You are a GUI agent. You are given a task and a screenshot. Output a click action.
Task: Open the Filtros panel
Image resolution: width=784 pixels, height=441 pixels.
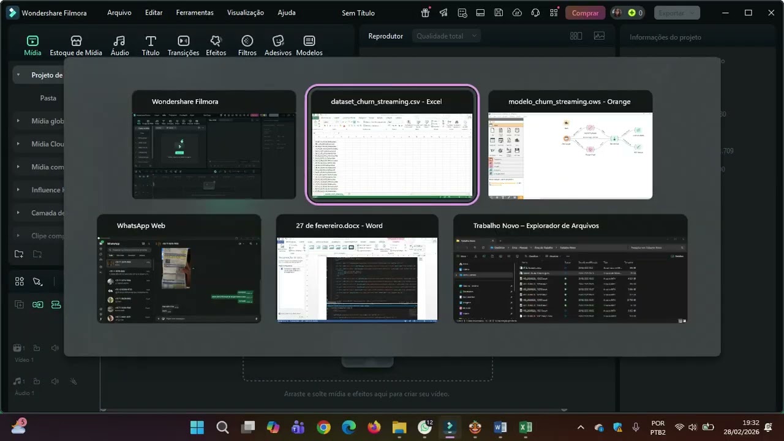pyautogui.click(x=247, y=46)
